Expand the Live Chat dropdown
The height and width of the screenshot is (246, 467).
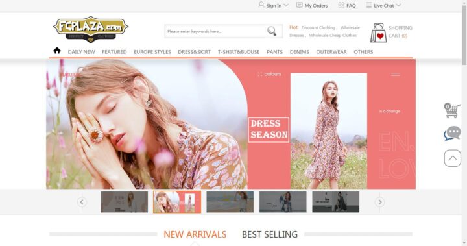[383, 5]
